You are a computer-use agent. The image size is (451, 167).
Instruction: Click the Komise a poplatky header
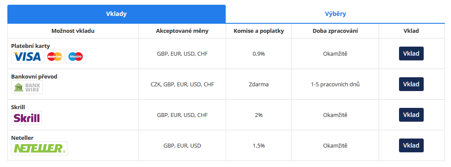tap(259, 31)
